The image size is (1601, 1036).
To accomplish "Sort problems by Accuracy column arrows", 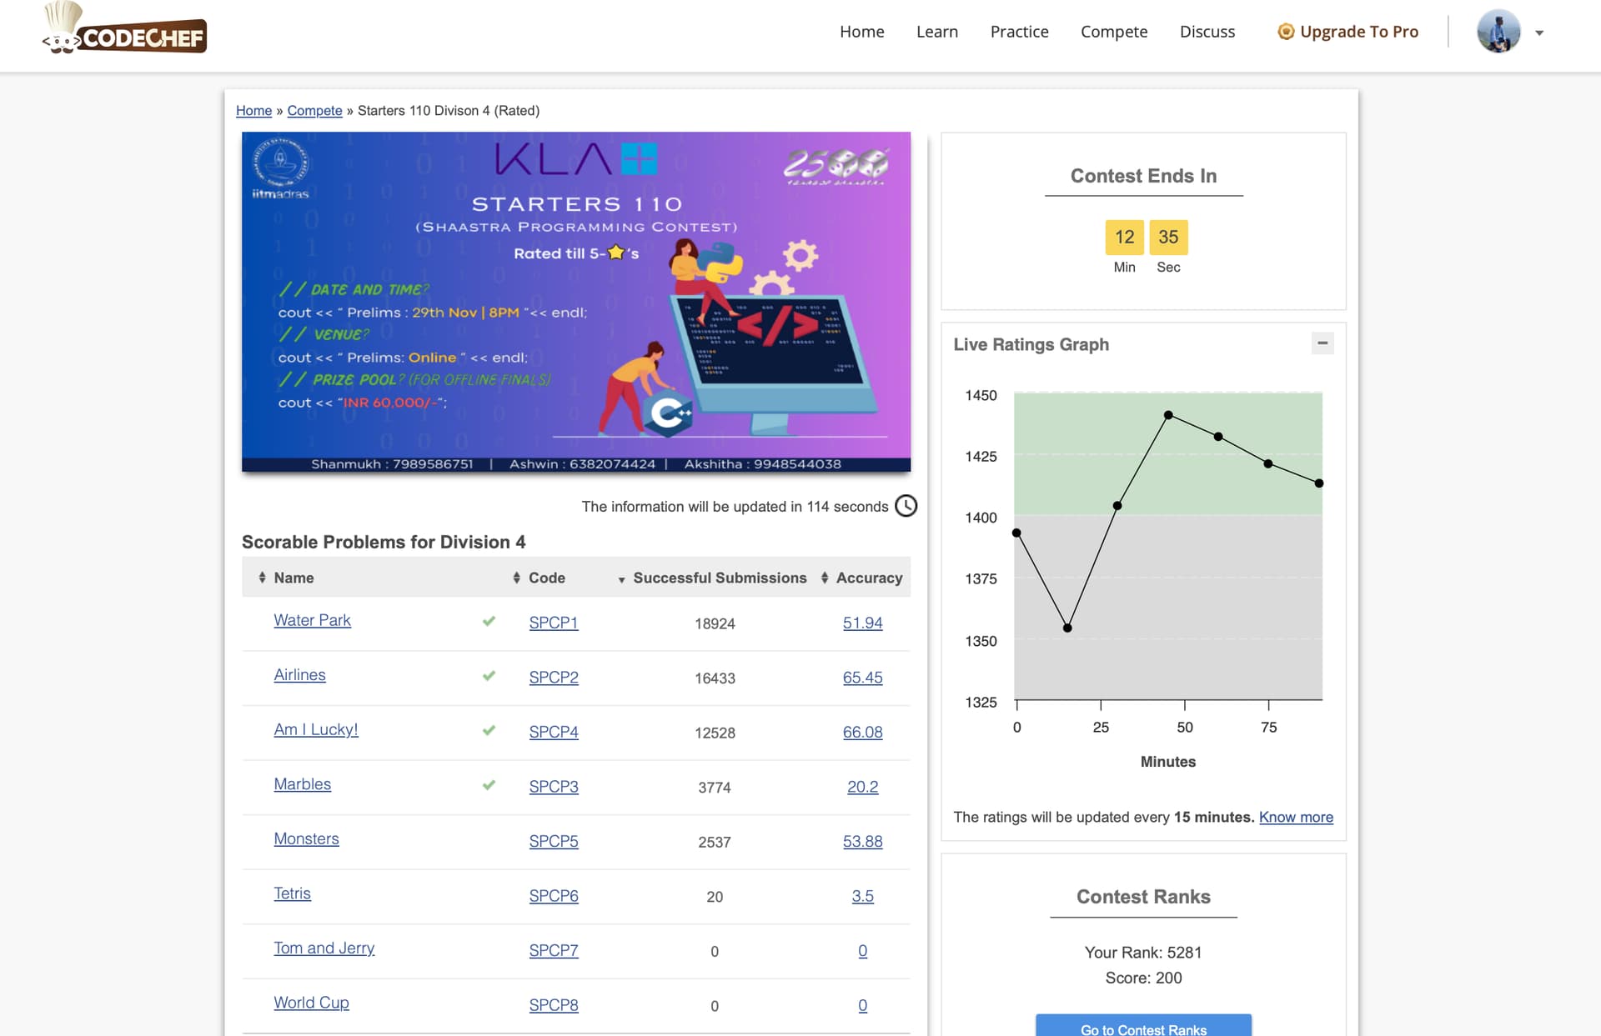I will click(x=825, y=578).
